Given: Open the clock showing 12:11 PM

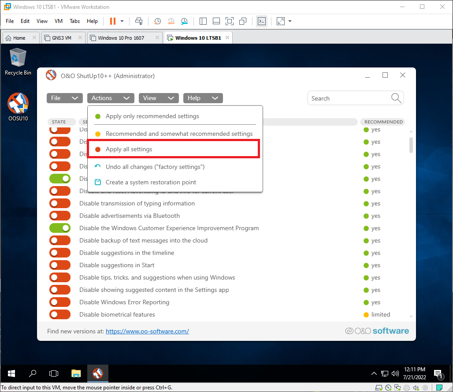Looking at the screenshot, I should click(x=415, y=373).
